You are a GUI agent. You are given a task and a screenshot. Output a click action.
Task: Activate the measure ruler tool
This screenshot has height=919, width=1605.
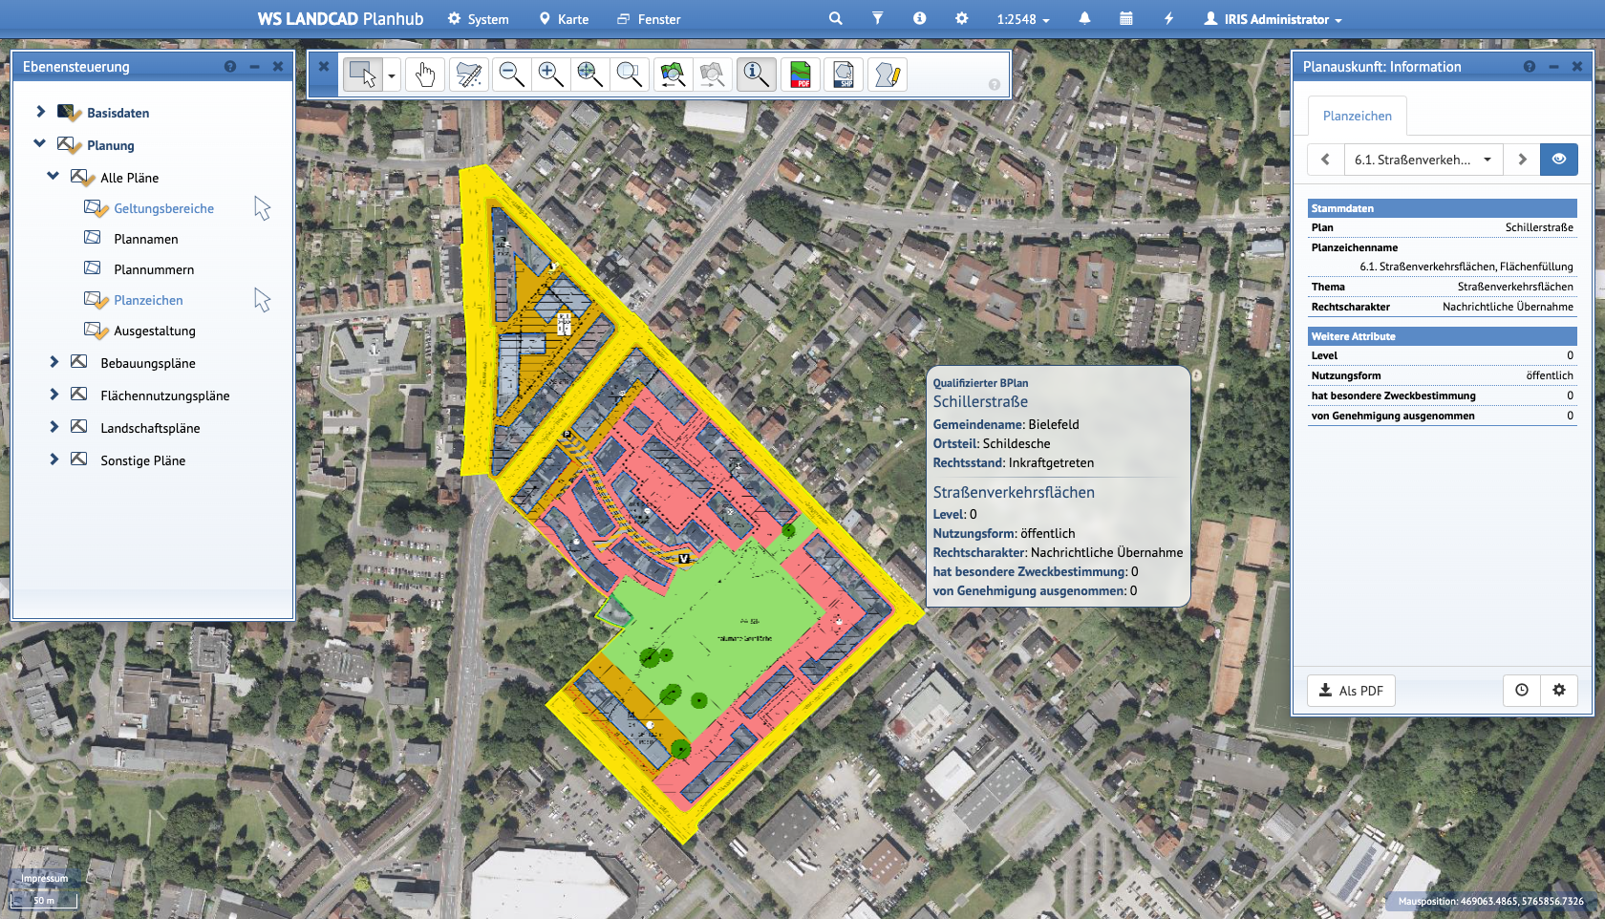tap(468, 75)
